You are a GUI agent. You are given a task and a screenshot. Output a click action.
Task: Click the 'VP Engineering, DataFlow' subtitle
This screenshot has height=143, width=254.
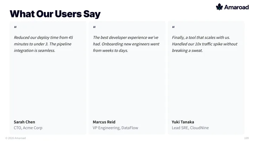click(115, 128)
